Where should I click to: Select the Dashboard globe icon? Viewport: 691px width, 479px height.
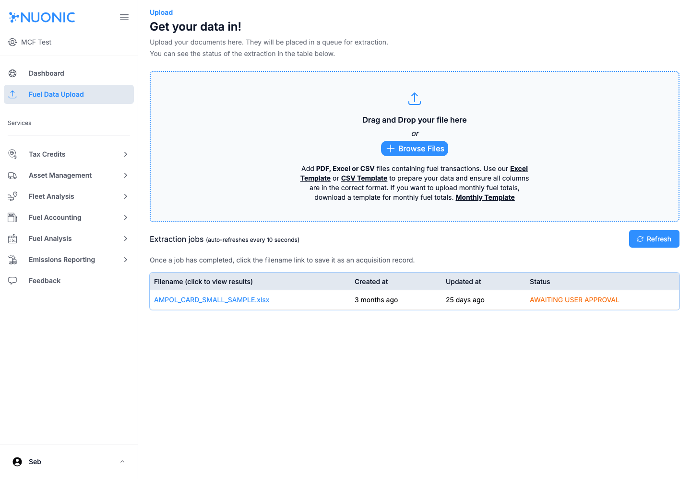12,73
